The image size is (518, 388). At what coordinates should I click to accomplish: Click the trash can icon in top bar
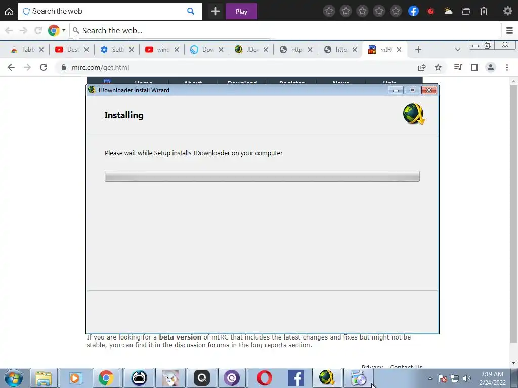click(484, 11)
